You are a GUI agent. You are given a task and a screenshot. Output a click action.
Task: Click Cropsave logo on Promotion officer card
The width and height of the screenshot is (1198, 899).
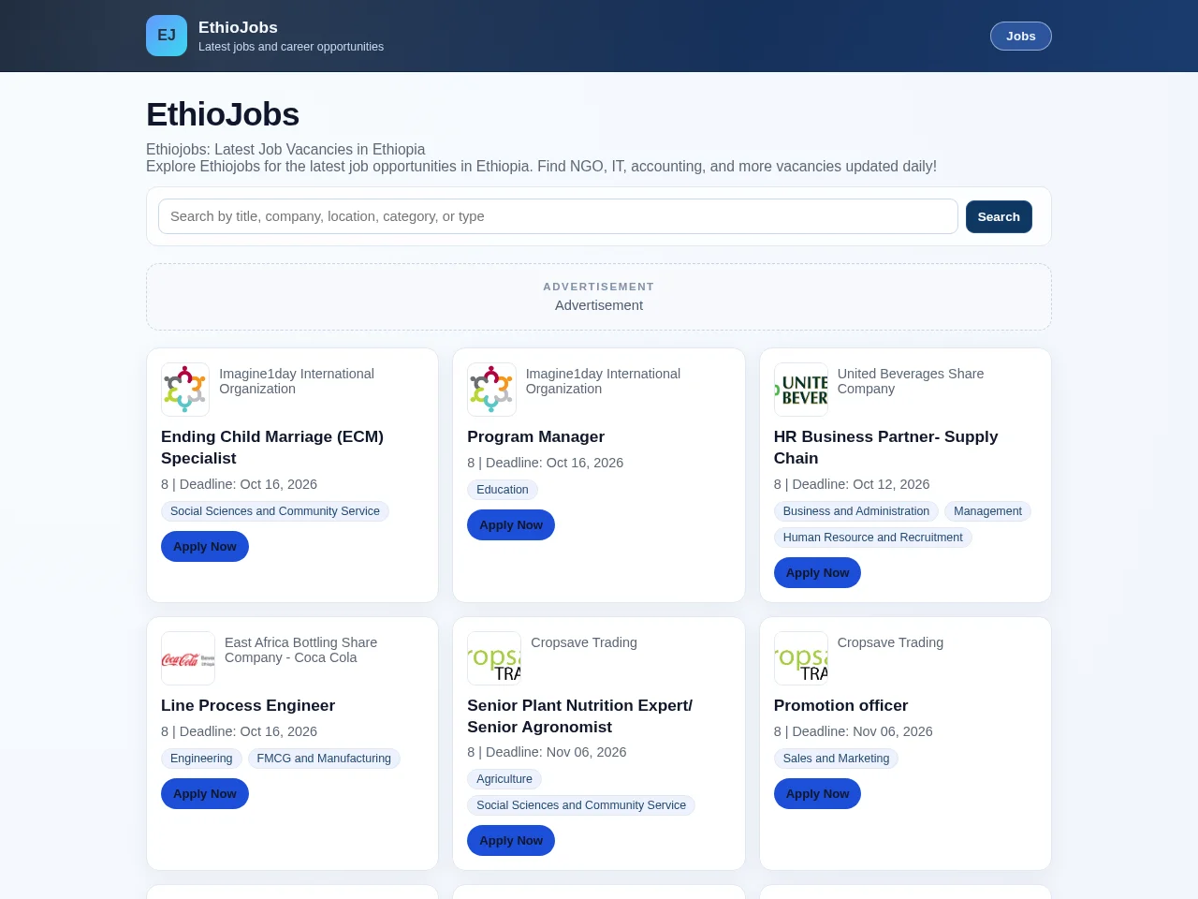801,658
